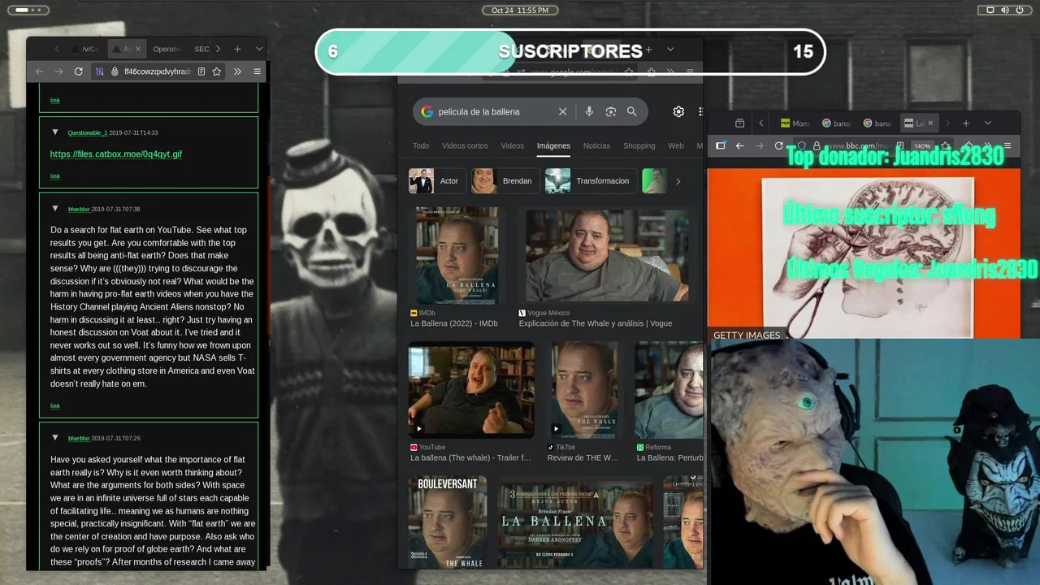Viewport: 1040px width, 585px height.
Task: Open Google Lens image search icon
Action: click(x=611, y=111)
